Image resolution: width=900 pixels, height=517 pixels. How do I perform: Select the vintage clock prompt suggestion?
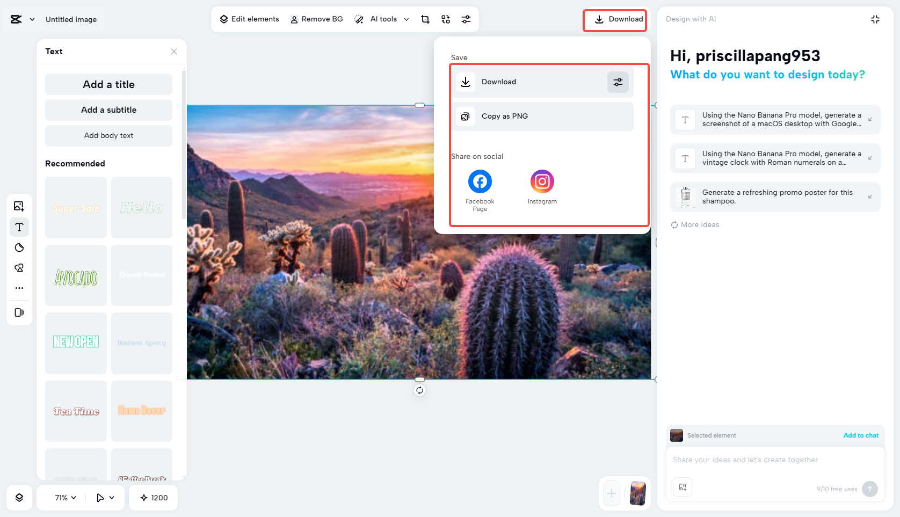[x=775, y=158]
